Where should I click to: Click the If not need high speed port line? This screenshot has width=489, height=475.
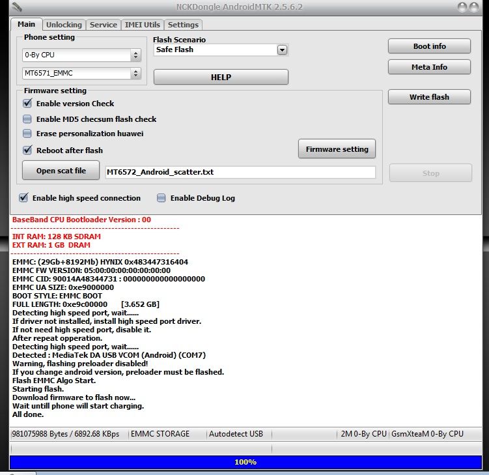81,330
